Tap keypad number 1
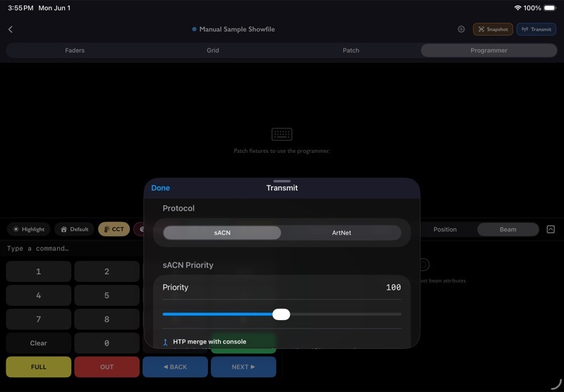 pos(39,271)
